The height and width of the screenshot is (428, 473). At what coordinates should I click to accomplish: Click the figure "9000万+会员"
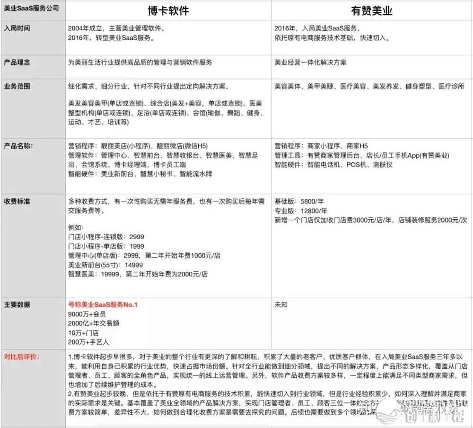point(87,314)
